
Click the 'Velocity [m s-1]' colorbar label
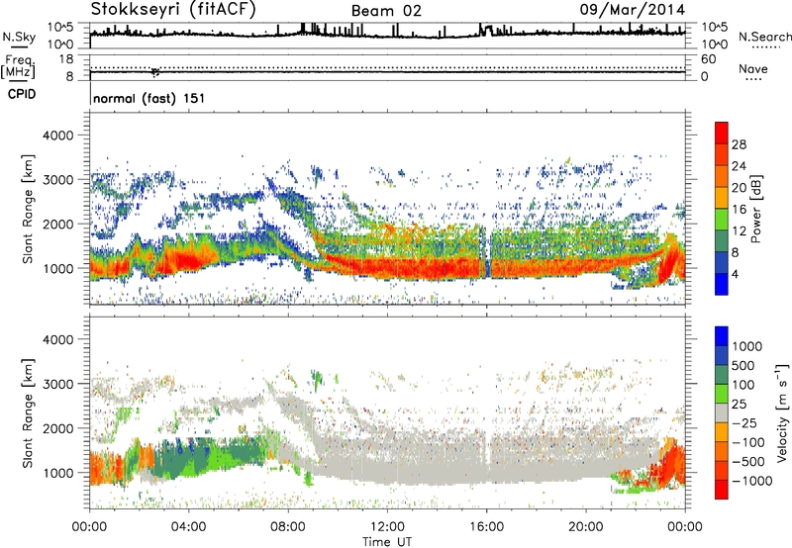(x=782, y=412)
